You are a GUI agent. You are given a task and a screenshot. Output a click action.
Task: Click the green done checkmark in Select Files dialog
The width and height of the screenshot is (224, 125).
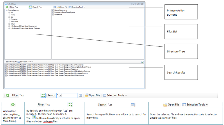pos(7,7)
